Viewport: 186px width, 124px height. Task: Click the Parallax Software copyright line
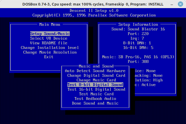pyautogui.click(x=94, y=15)
